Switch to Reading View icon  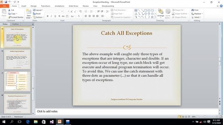point(186,117)
